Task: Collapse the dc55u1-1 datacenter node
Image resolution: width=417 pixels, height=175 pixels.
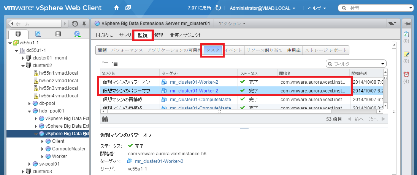Action: (x=17, y=50)
